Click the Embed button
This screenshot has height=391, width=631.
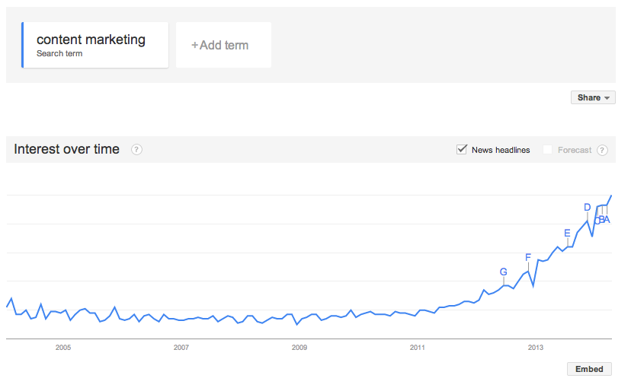click(589, 369)
